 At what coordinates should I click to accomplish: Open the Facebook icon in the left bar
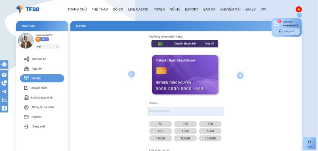coord(4,108)
